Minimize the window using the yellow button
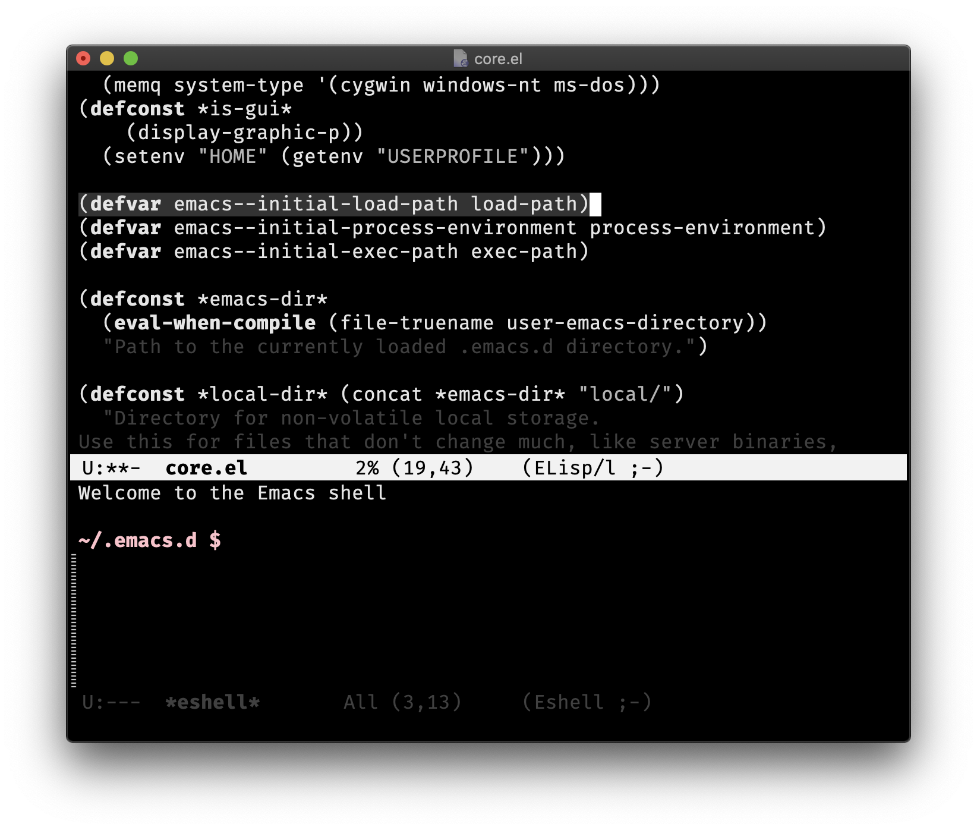Screen dimensions: 977x830 pos(107,58)
